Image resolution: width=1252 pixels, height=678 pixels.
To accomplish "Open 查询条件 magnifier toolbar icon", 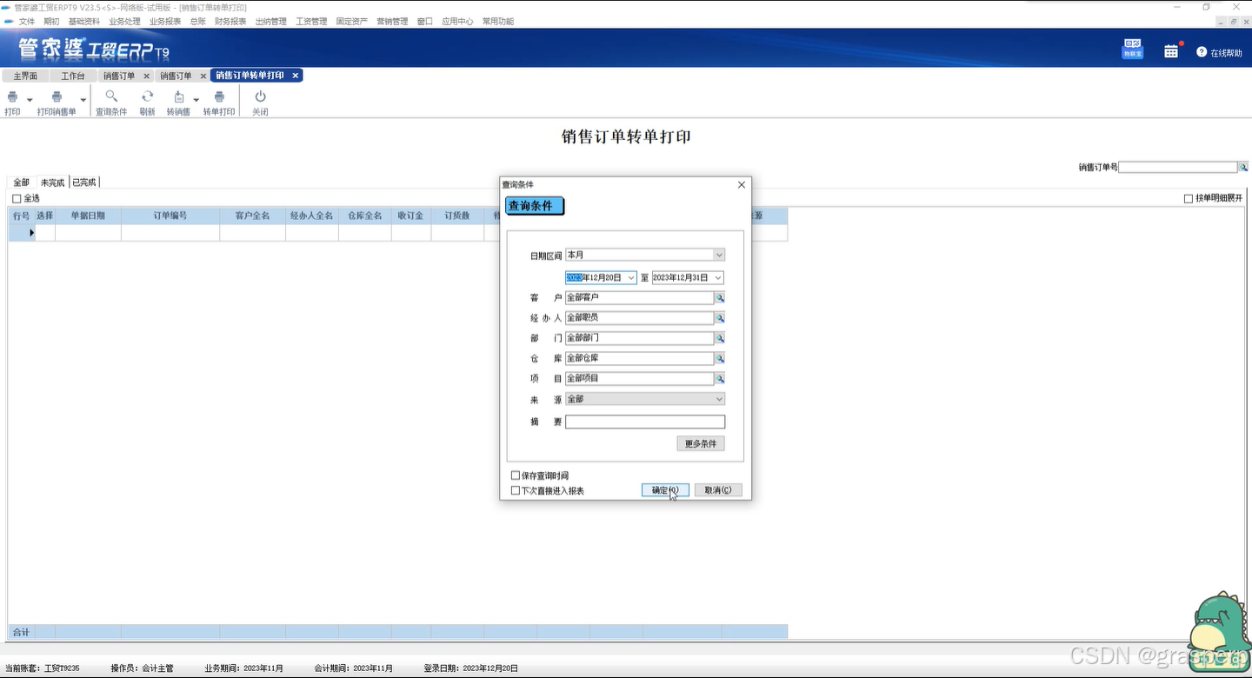I will (x=111, y=96).
